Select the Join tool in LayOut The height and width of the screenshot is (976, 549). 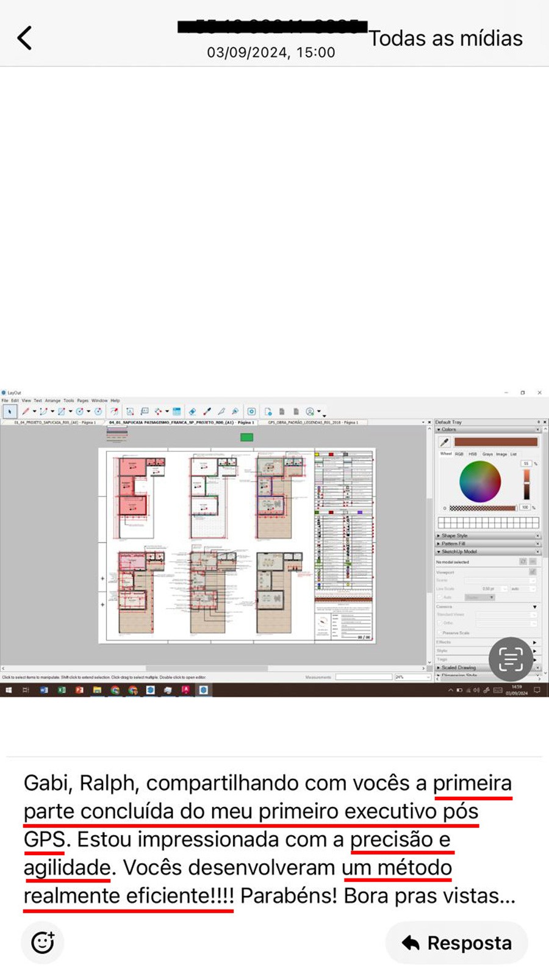(235, 412)
